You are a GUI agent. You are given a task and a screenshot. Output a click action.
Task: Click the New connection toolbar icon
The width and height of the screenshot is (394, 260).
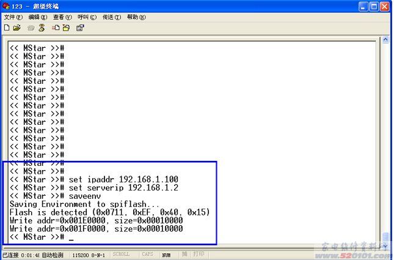(x=7, y=28)
